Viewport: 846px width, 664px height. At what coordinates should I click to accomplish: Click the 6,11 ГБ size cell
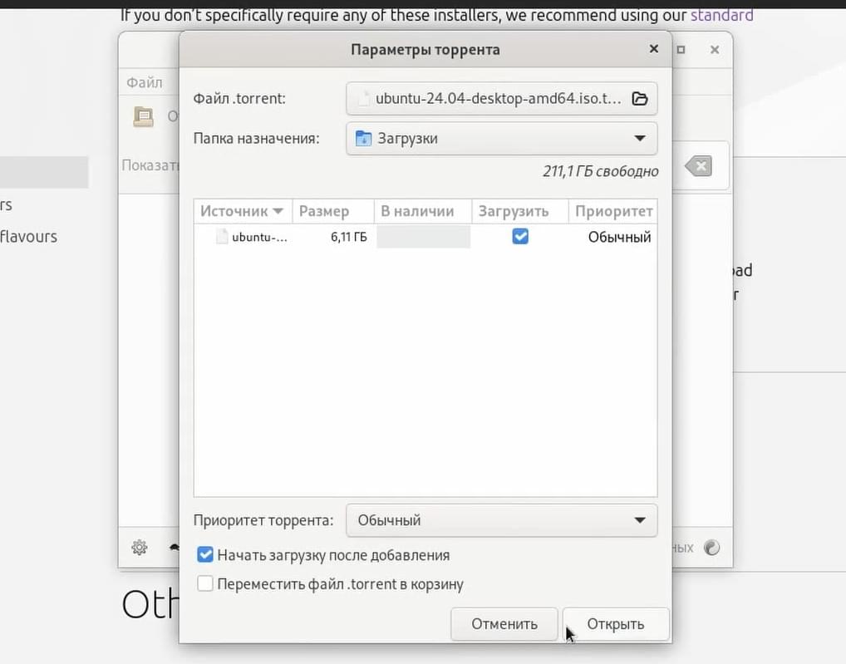pos(348,238)
